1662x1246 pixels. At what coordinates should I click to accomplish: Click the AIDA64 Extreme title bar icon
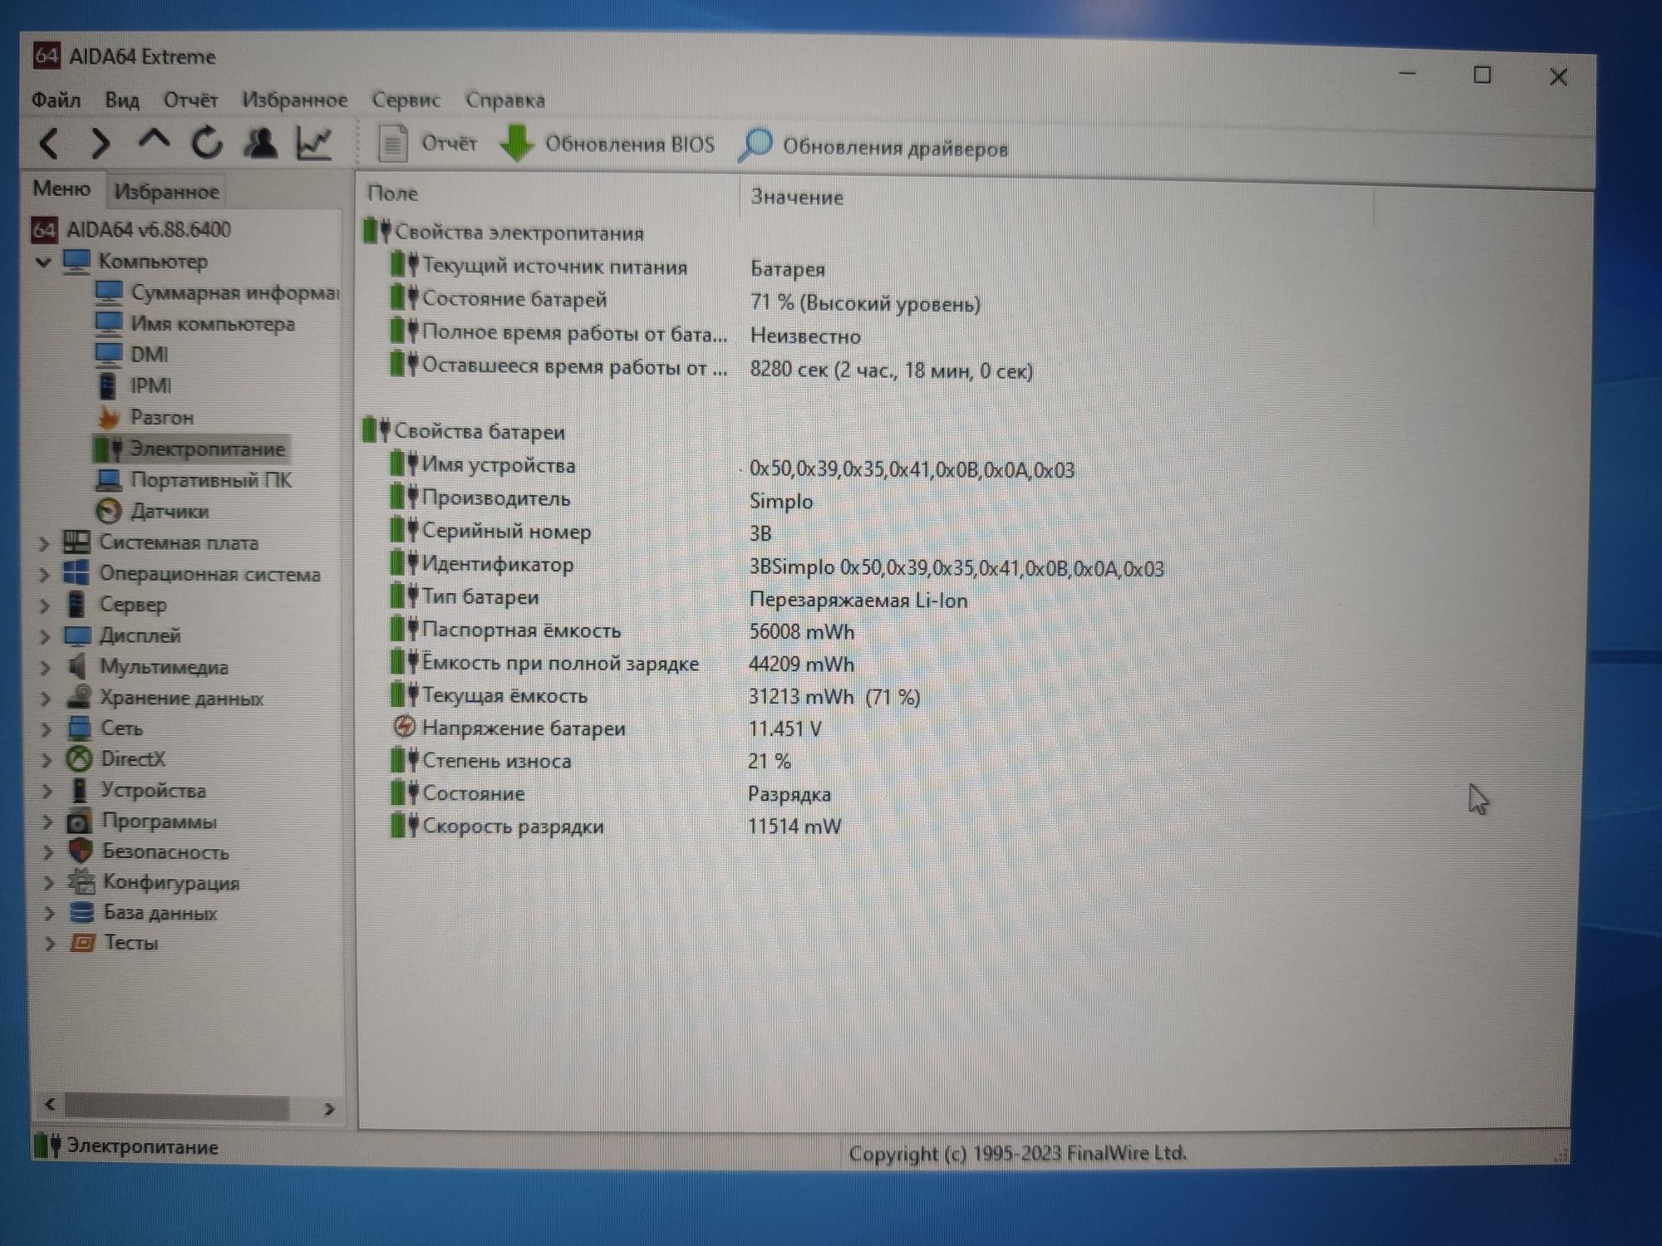click(46, 56)
